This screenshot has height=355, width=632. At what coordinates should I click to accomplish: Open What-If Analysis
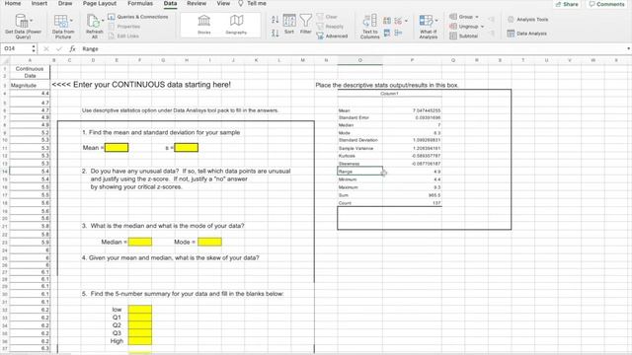coord(428,27)
